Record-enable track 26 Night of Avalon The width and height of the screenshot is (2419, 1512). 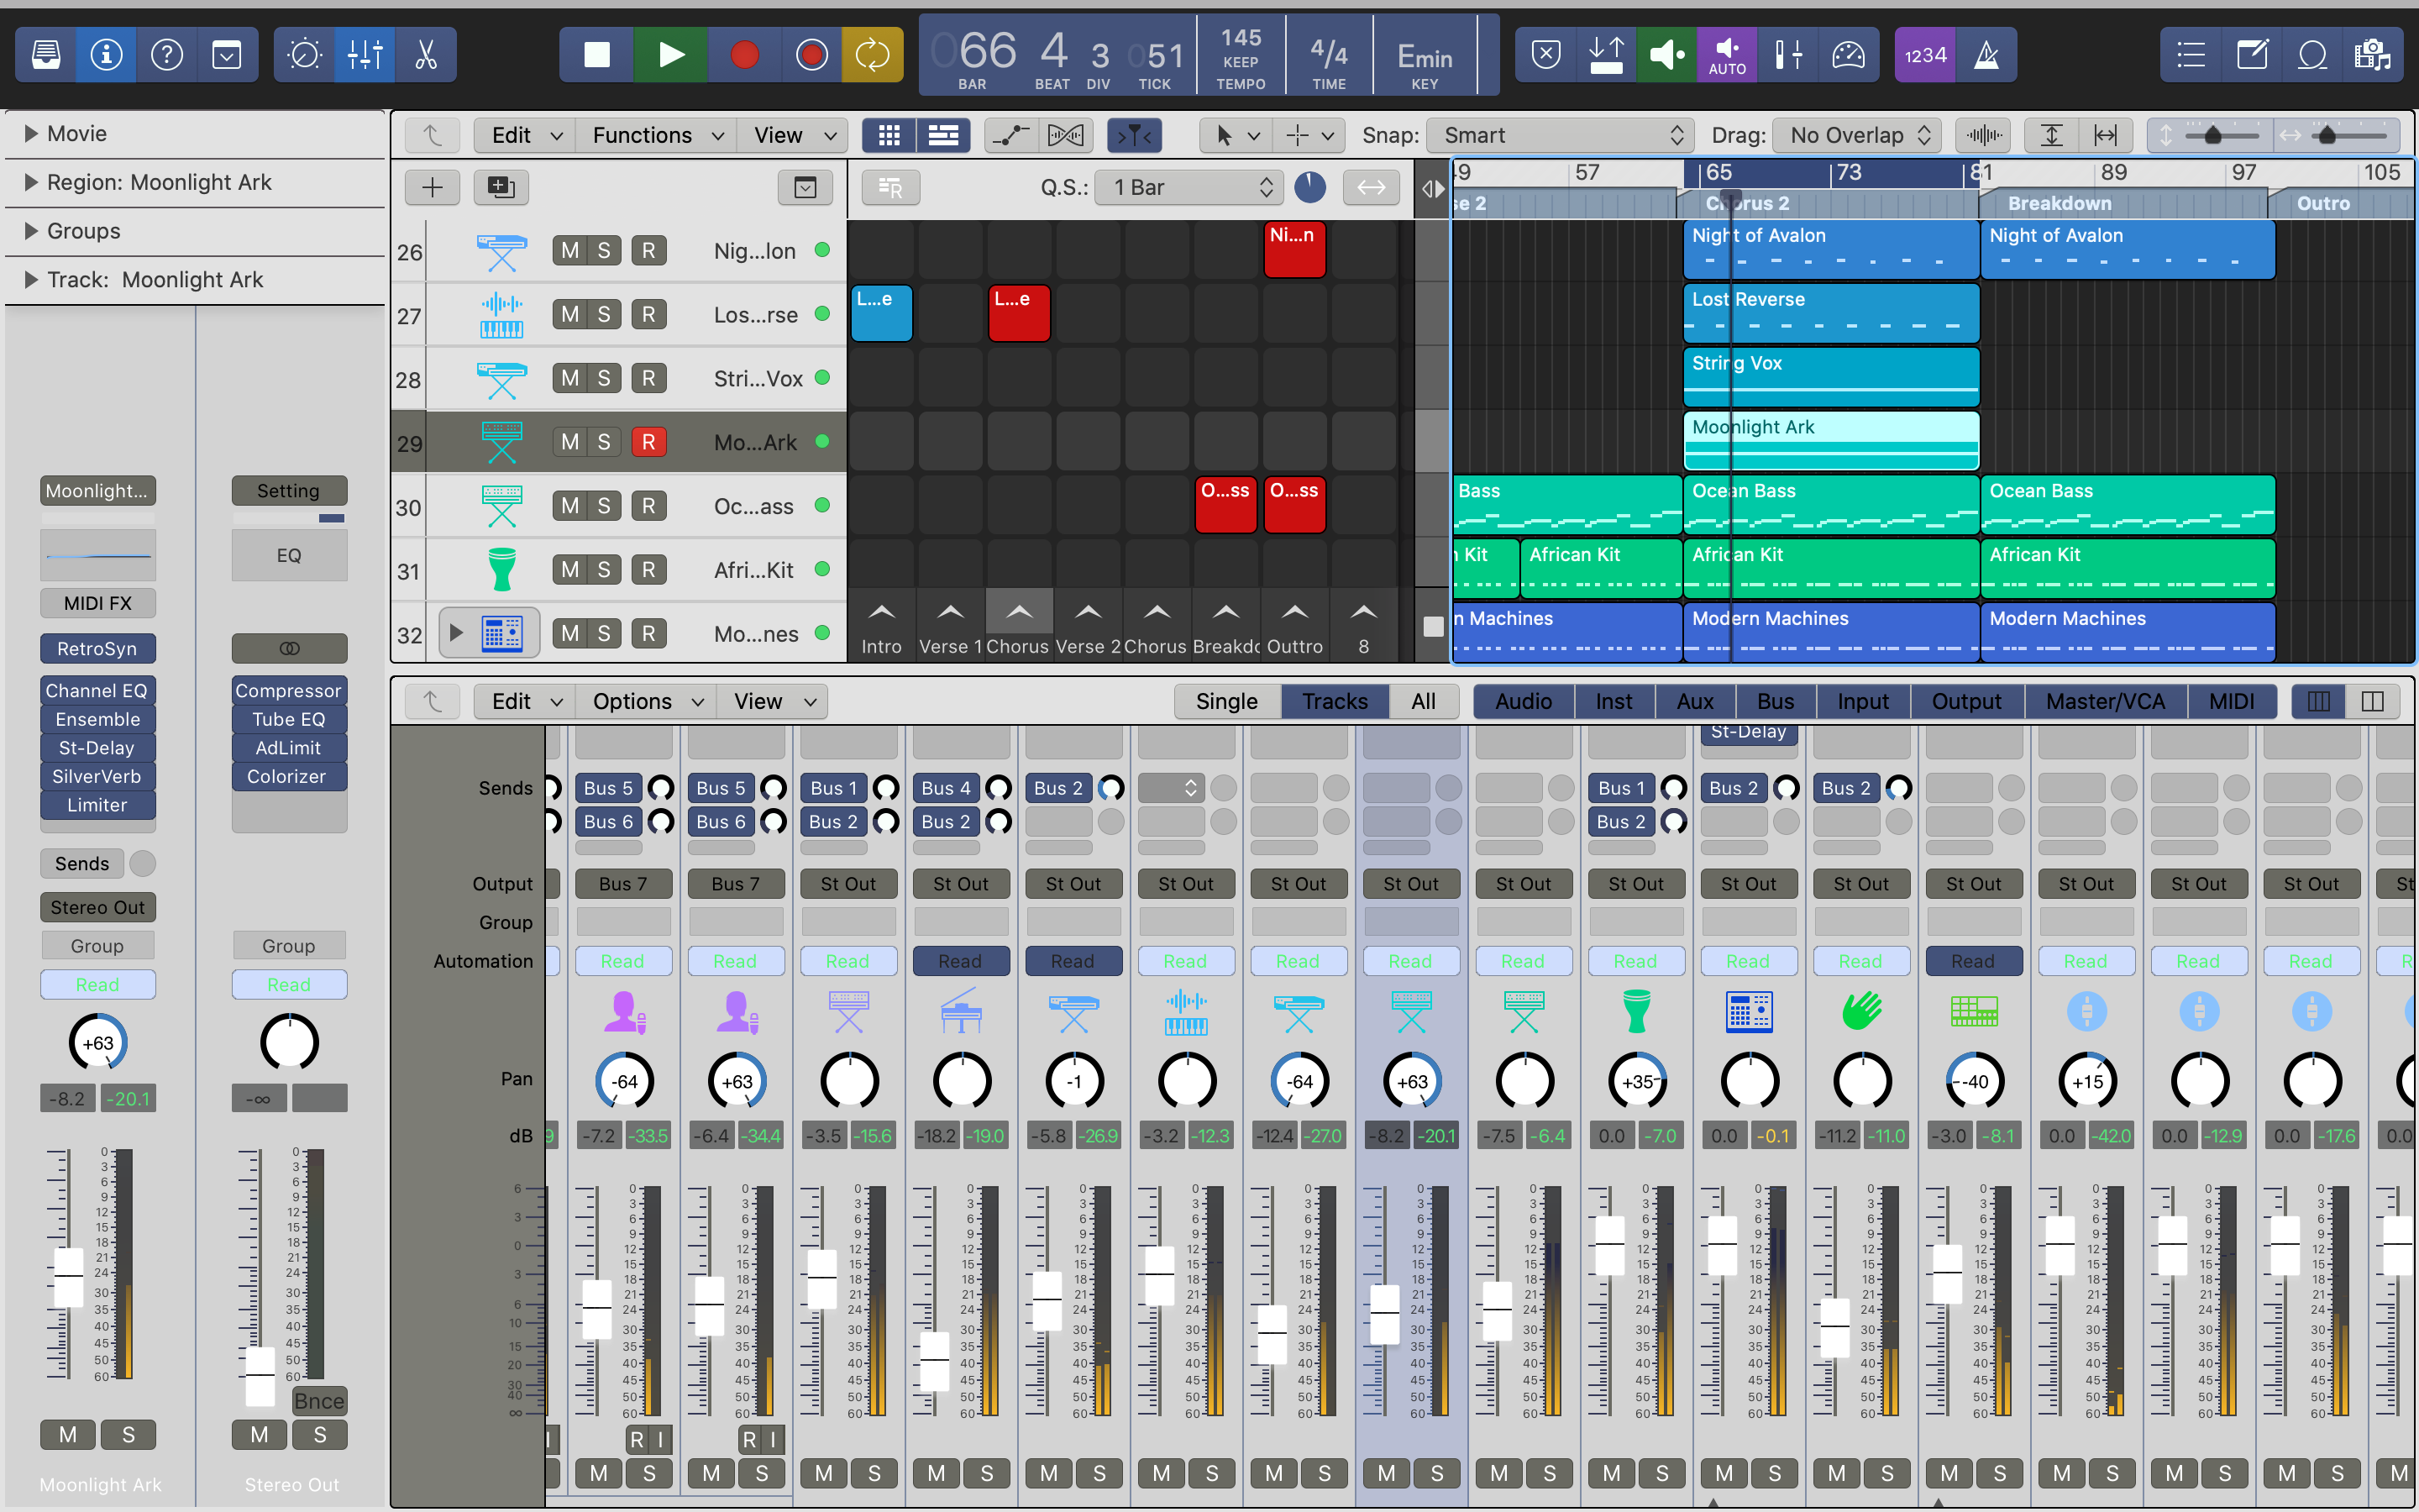point(648,251)
